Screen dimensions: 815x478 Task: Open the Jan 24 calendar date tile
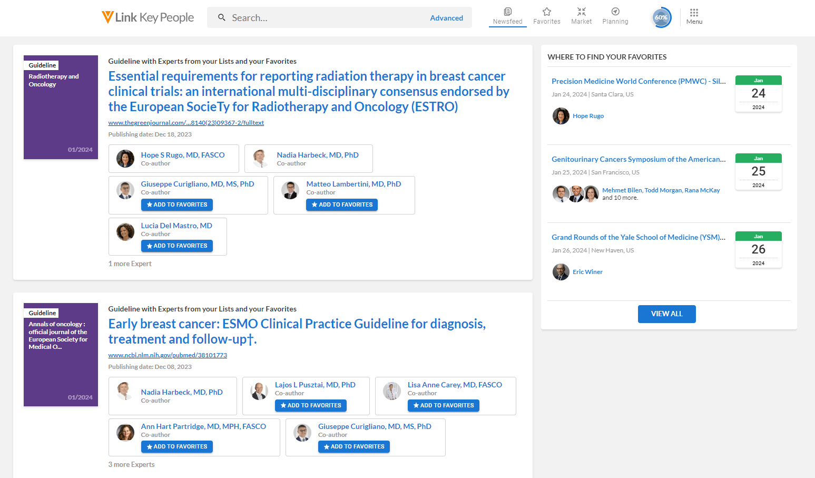(x=758, y=94)
